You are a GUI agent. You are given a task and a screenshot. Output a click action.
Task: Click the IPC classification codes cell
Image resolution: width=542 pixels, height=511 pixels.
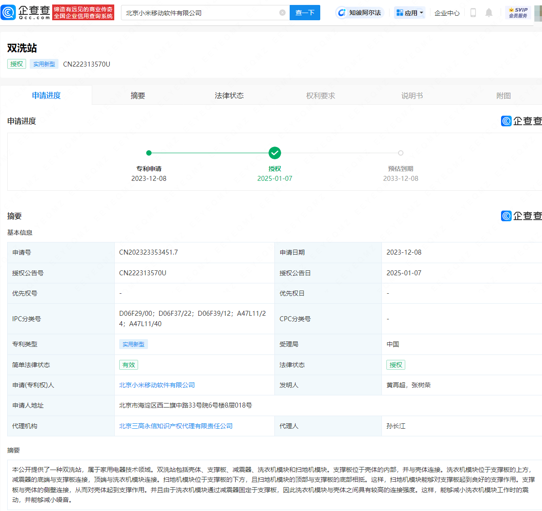[194, 318]
